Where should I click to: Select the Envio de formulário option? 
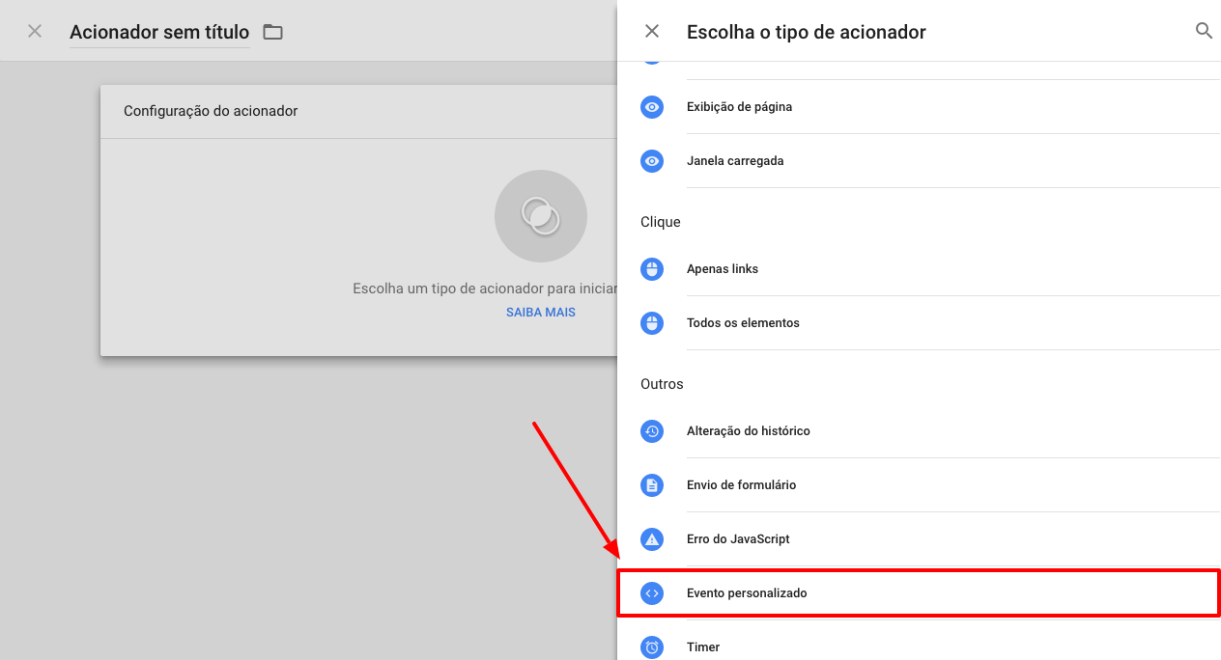tap(919, 485)
